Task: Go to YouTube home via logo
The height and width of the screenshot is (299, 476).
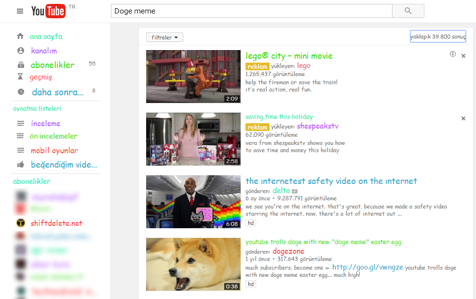Action: (x=48, y=11)
